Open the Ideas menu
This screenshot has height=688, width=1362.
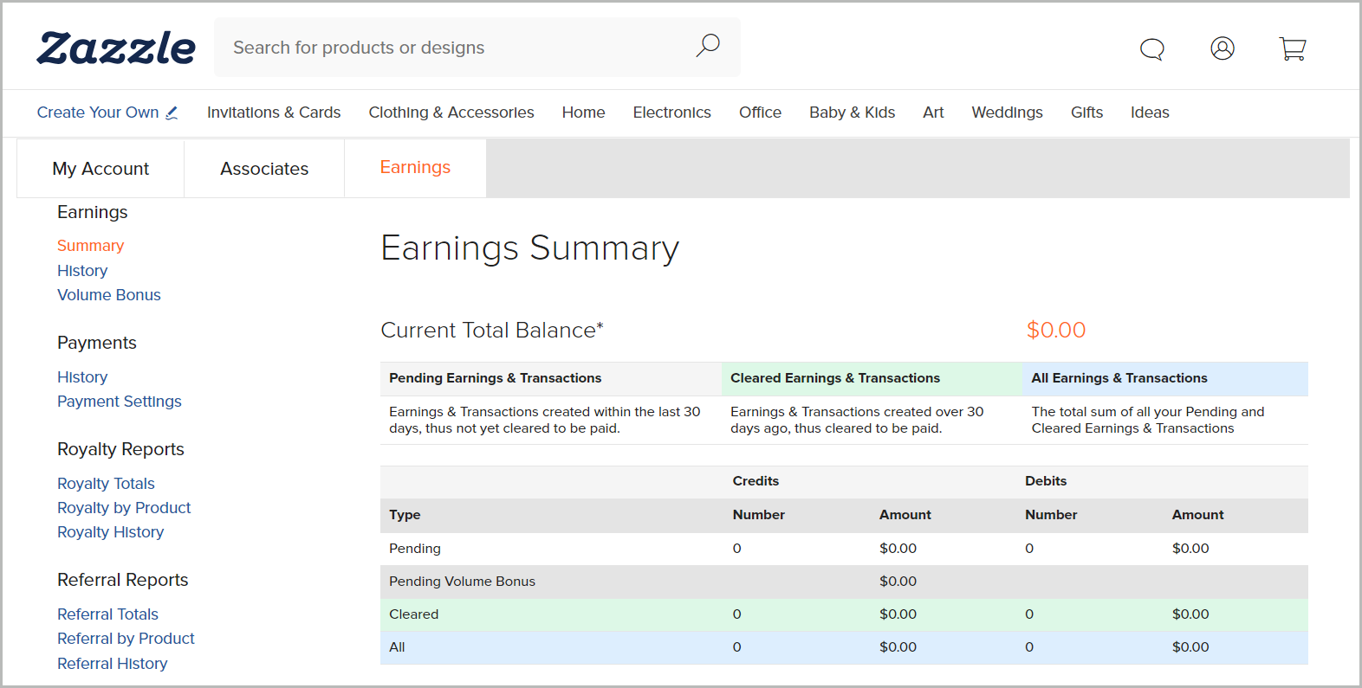click(x=1150, y=113)
